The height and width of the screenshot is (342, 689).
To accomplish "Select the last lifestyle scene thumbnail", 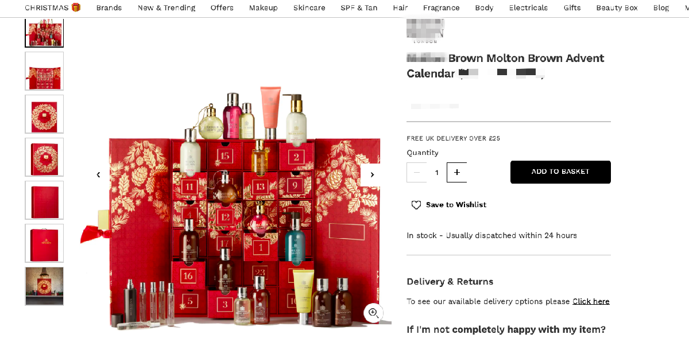I will click(x=44, y=286).
